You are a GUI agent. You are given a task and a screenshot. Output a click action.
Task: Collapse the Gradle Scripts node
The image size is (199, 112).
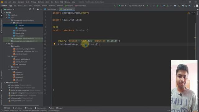point(4,82)
